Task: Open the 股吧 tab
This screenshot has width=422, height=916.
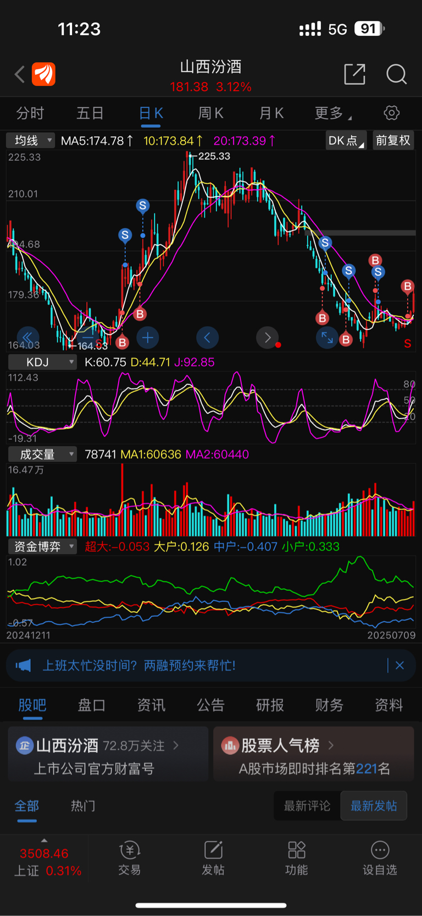Action: pyautogui.click(x=32, y=705)
